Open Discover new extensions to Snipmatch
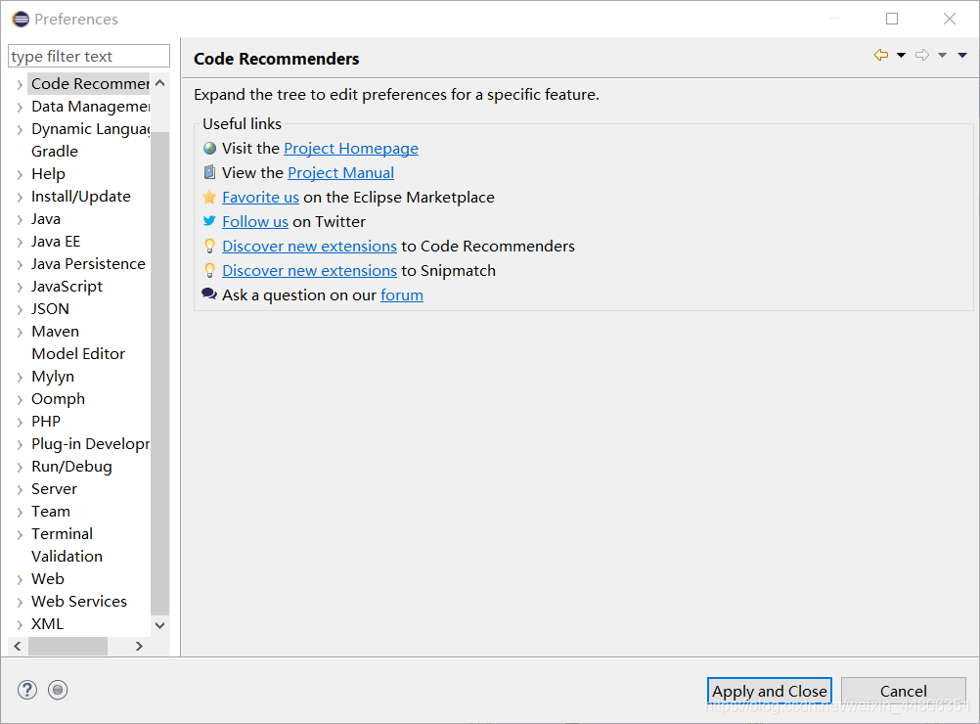 click(309, 270)
